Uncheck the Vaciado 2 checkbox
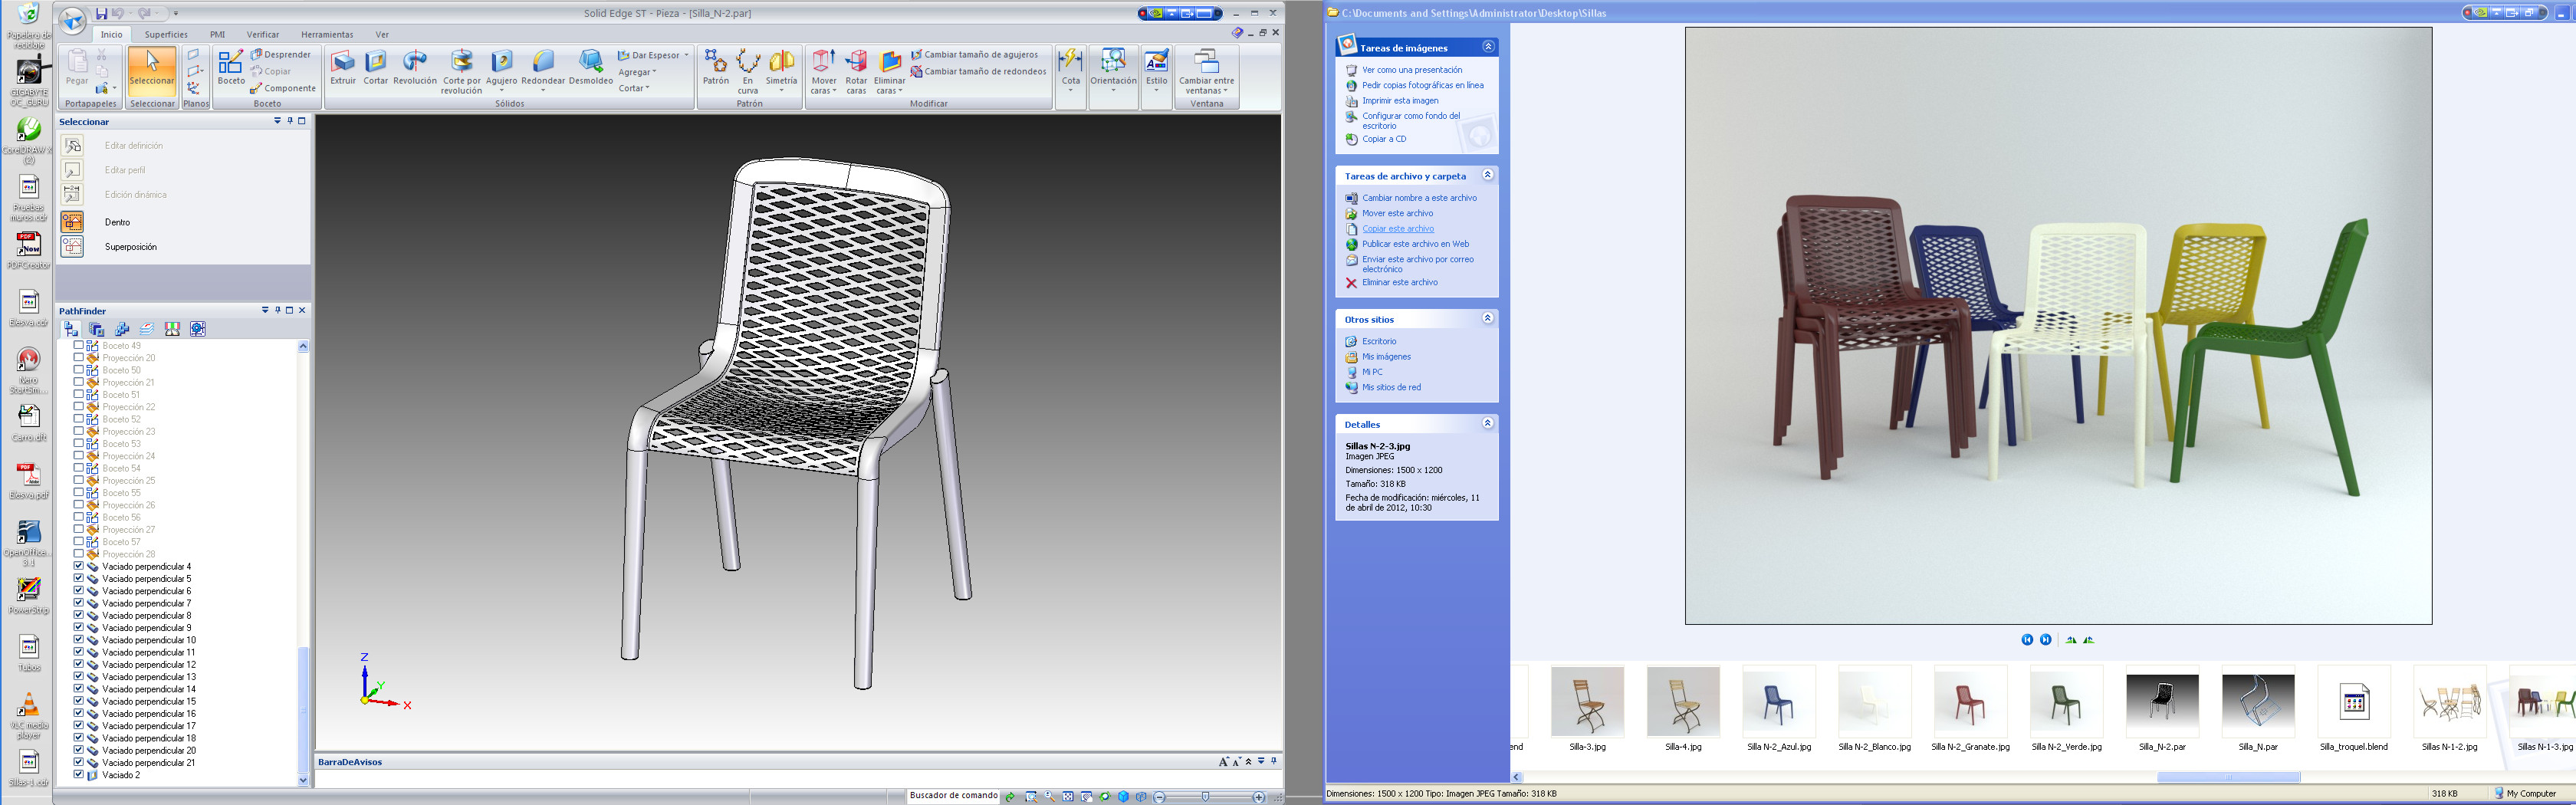 [x=79, y=775]
